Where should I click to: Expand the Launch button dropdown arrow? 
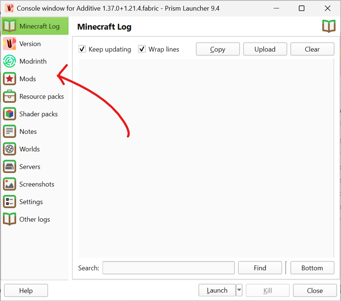(x=239, y=290)
